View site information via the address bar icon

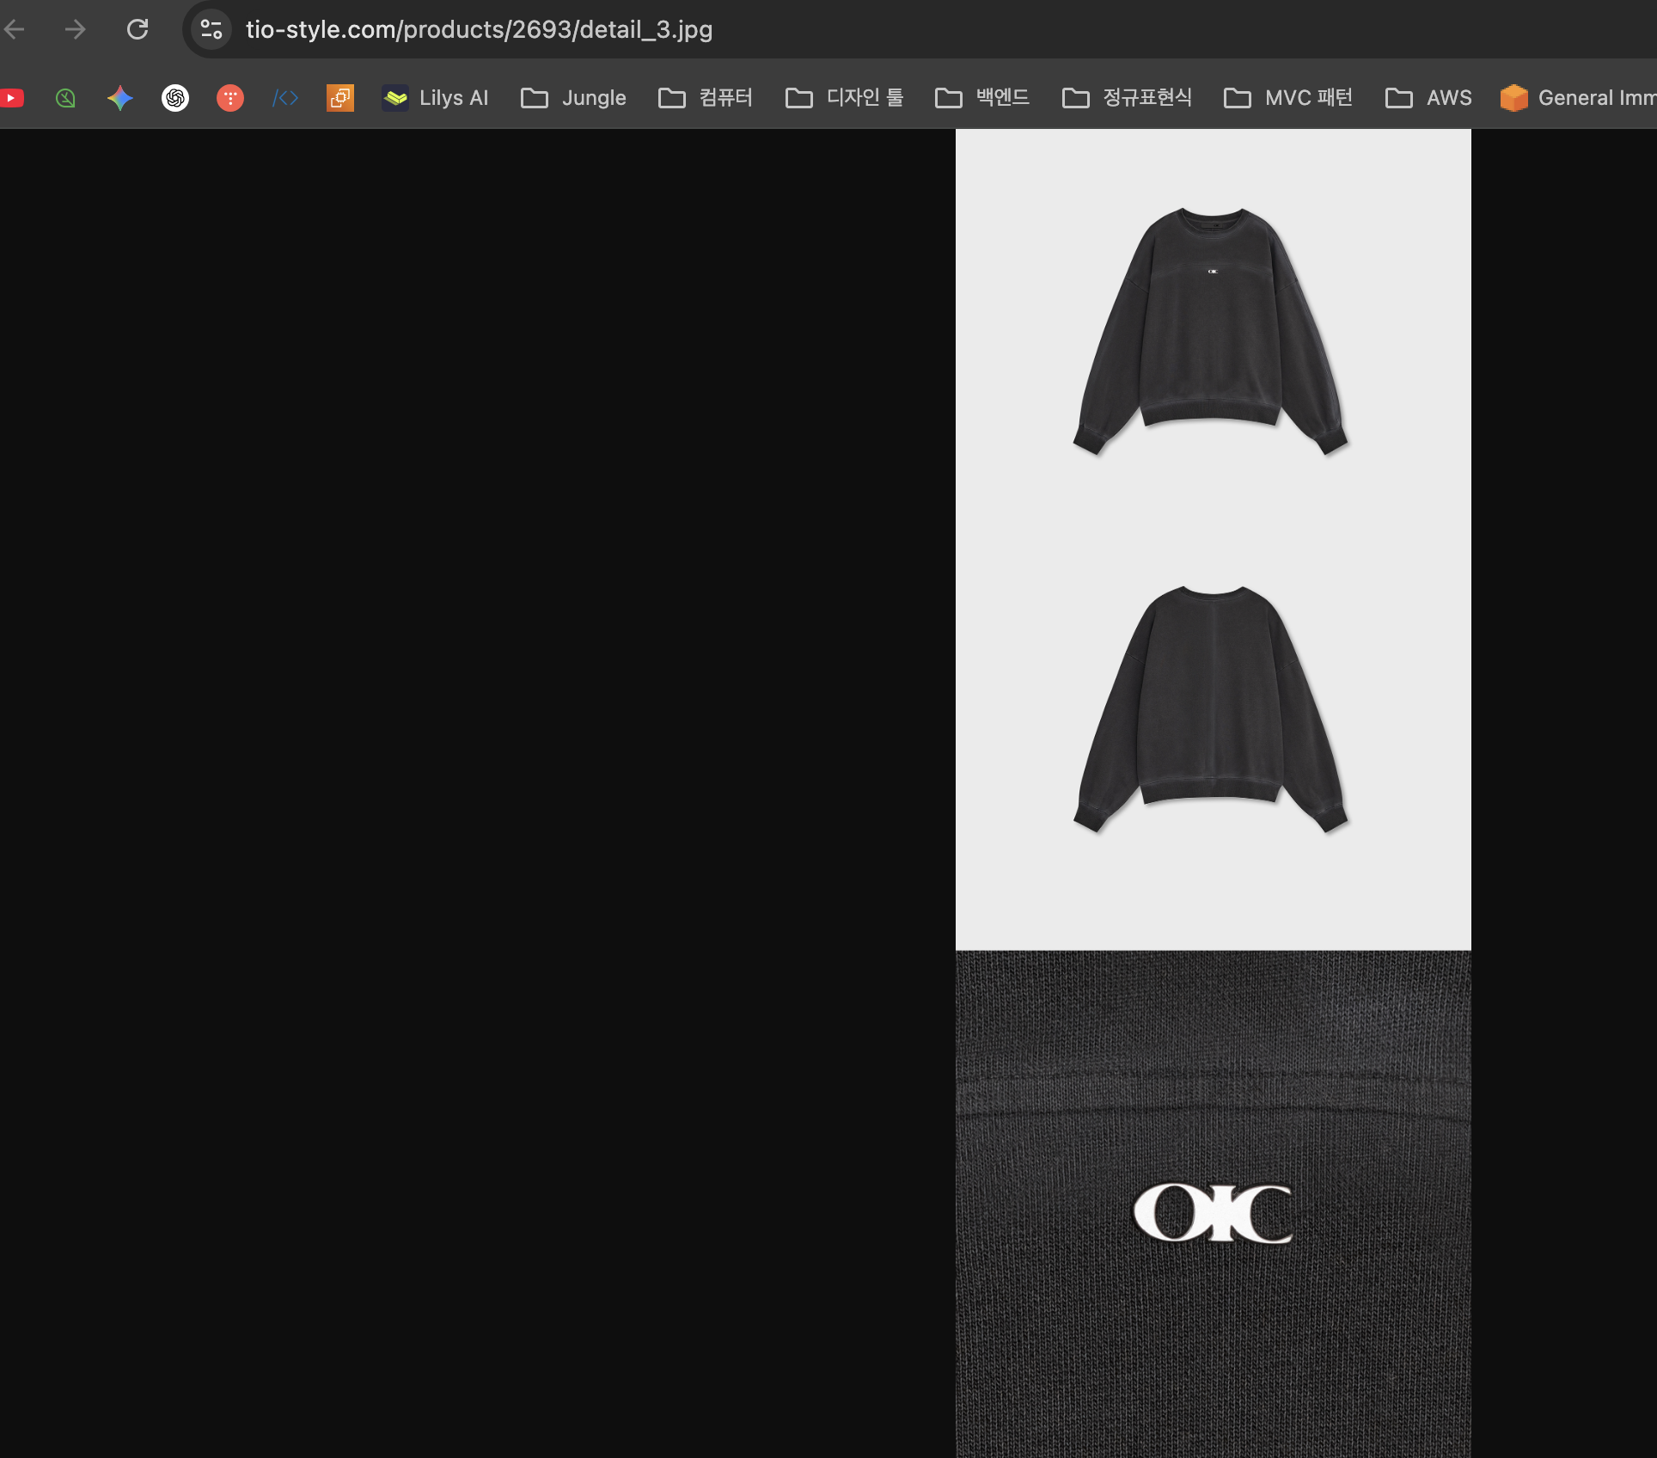(x=210, y=28)
